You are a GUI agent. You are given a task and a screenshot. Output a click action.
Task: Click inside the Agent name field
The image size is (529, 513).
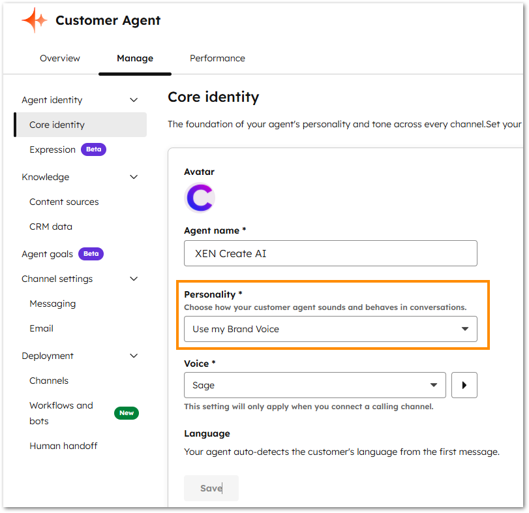(330, 253)
